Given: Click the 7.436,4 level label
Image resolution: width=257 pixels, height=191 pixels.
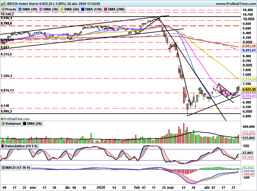Looking at the screenshot, I should [6, 76].
